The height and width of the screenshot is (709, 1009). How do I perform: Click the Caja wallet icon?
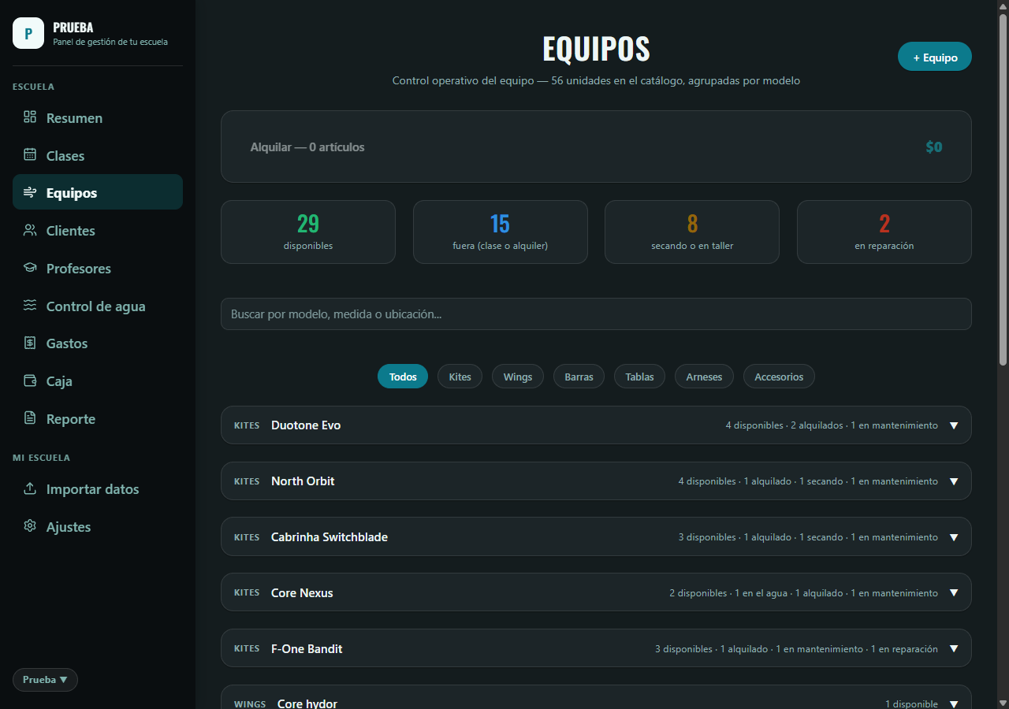pos(30,381)
